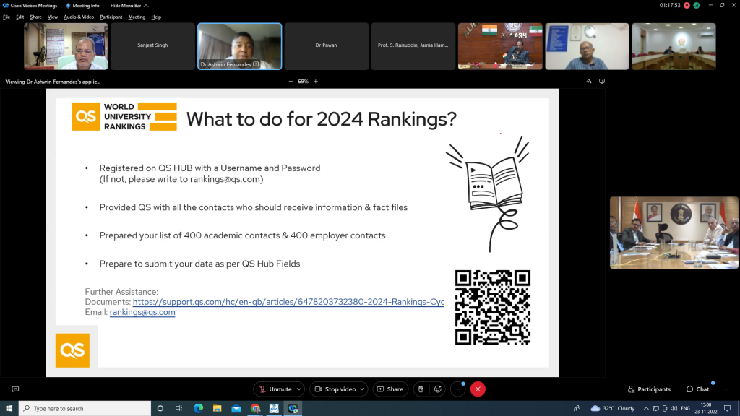Image resolution: width=740 pixels, height=416 pixels.
Task: Open the reactions smiley icon
Action: [x=438, y=389]
